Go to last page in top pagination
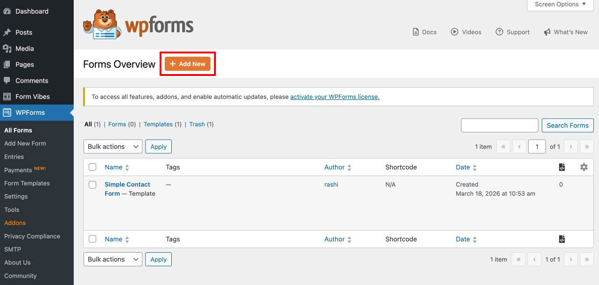 click(x=587, y=147)
